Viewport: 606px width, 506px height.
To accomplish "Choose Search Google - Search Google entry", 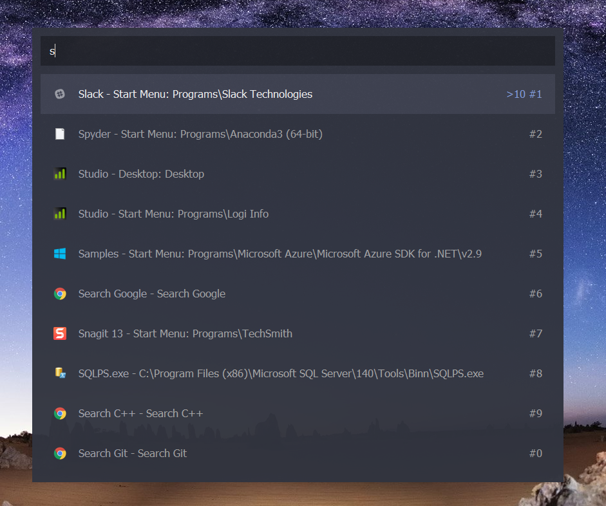I will coord(298,294).
